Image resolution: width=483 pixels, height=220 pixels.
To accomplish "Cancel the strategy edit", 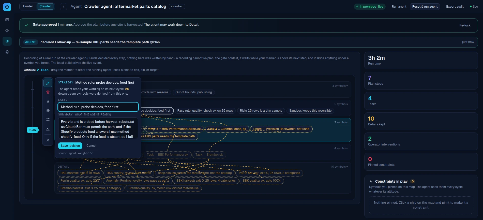I will (x=91, y=146).
